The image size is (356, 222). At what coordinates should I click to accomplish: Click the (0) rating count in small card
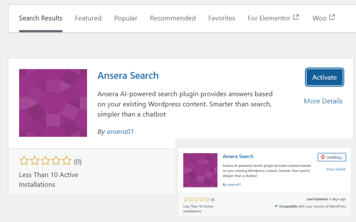pos(213,199)
